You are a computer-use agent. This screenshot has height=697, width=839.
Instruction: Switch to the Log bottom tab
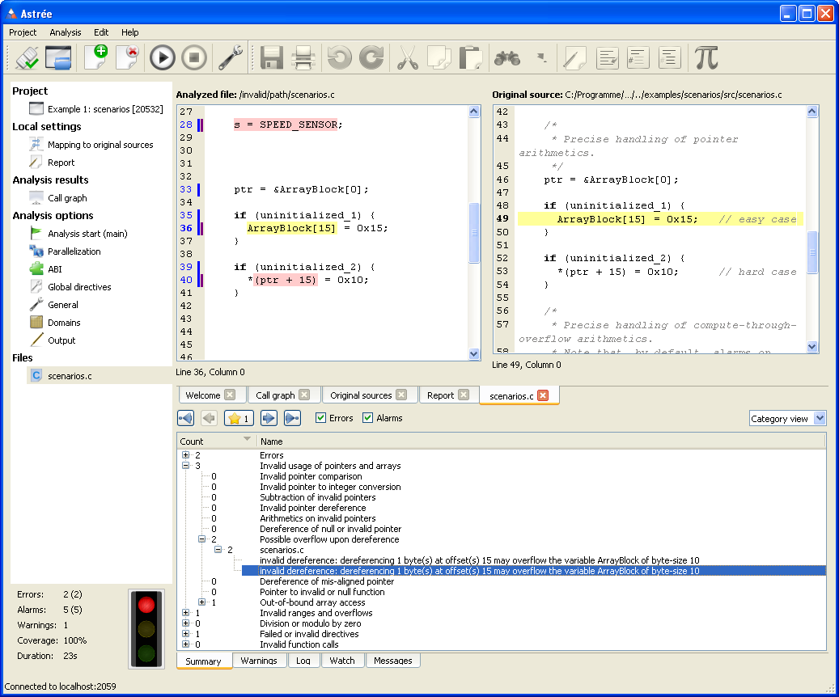click(x=303, y=661)
